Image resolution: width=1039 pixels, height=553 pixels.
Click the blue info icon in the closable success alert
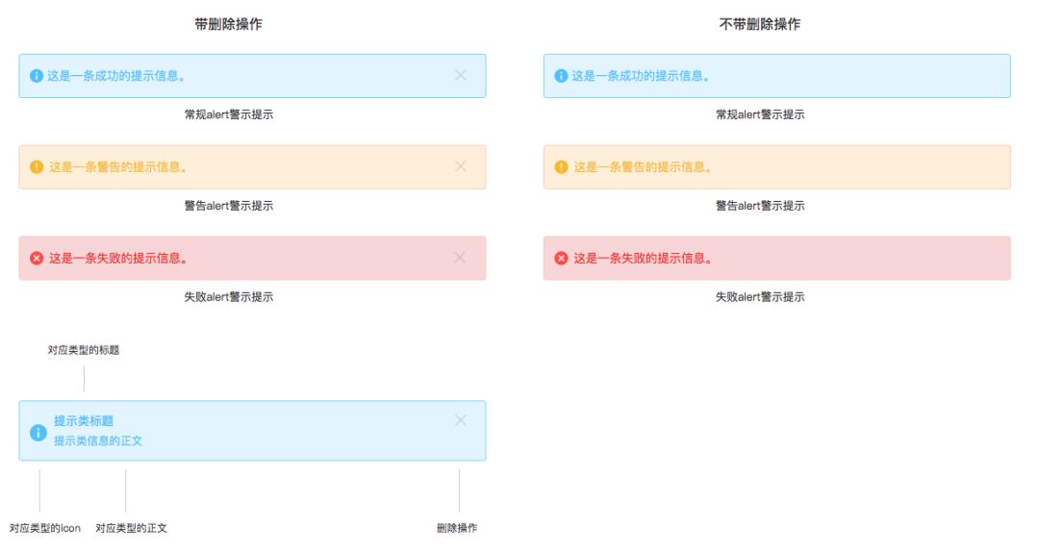coord(37,76)
